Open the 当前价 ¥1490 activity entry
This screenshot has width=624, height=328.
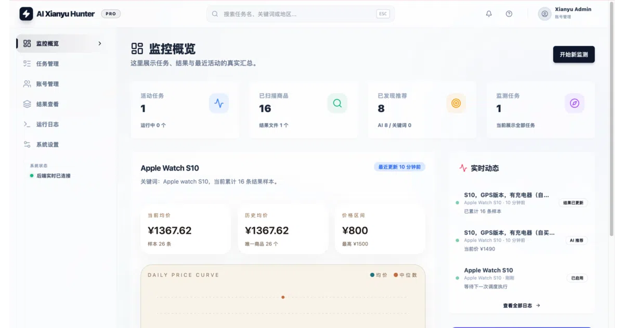(x=521, y=241)
